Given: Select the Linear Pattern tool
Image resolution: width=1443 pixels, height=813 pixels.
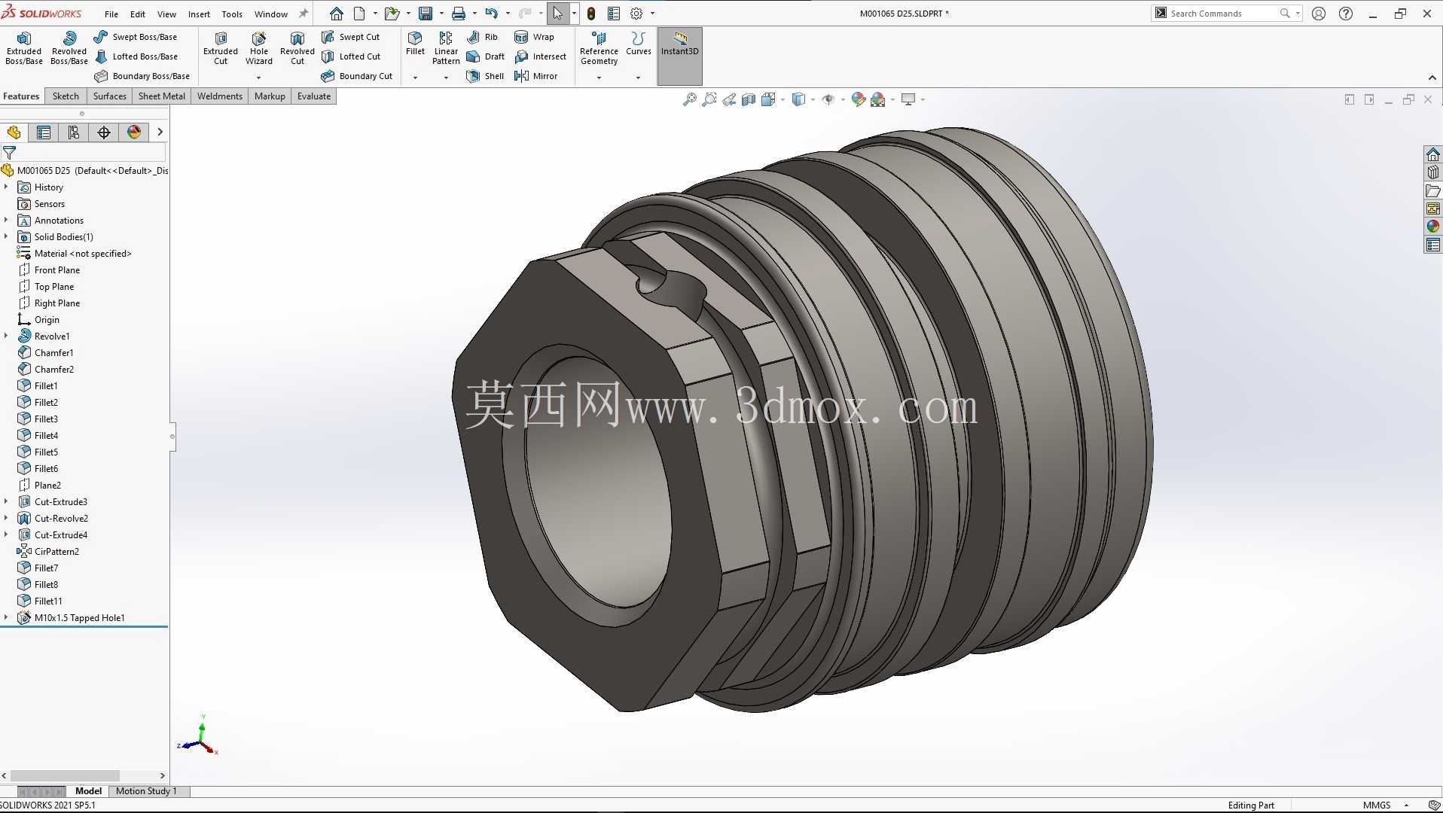Looking at the screenshot, I should coord(446,48).
